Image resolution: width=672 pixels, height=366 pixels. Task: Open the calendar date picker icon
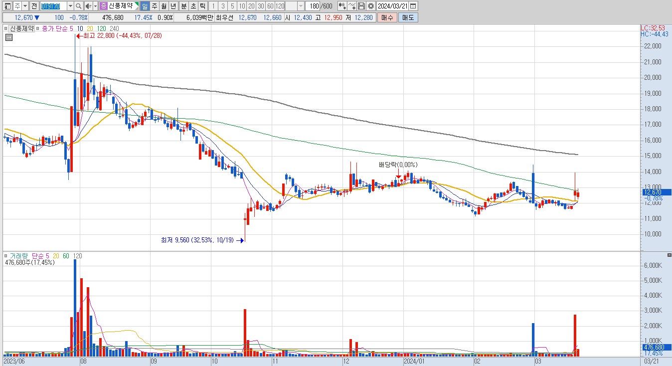pyautogui.click(x=413, y=6)
